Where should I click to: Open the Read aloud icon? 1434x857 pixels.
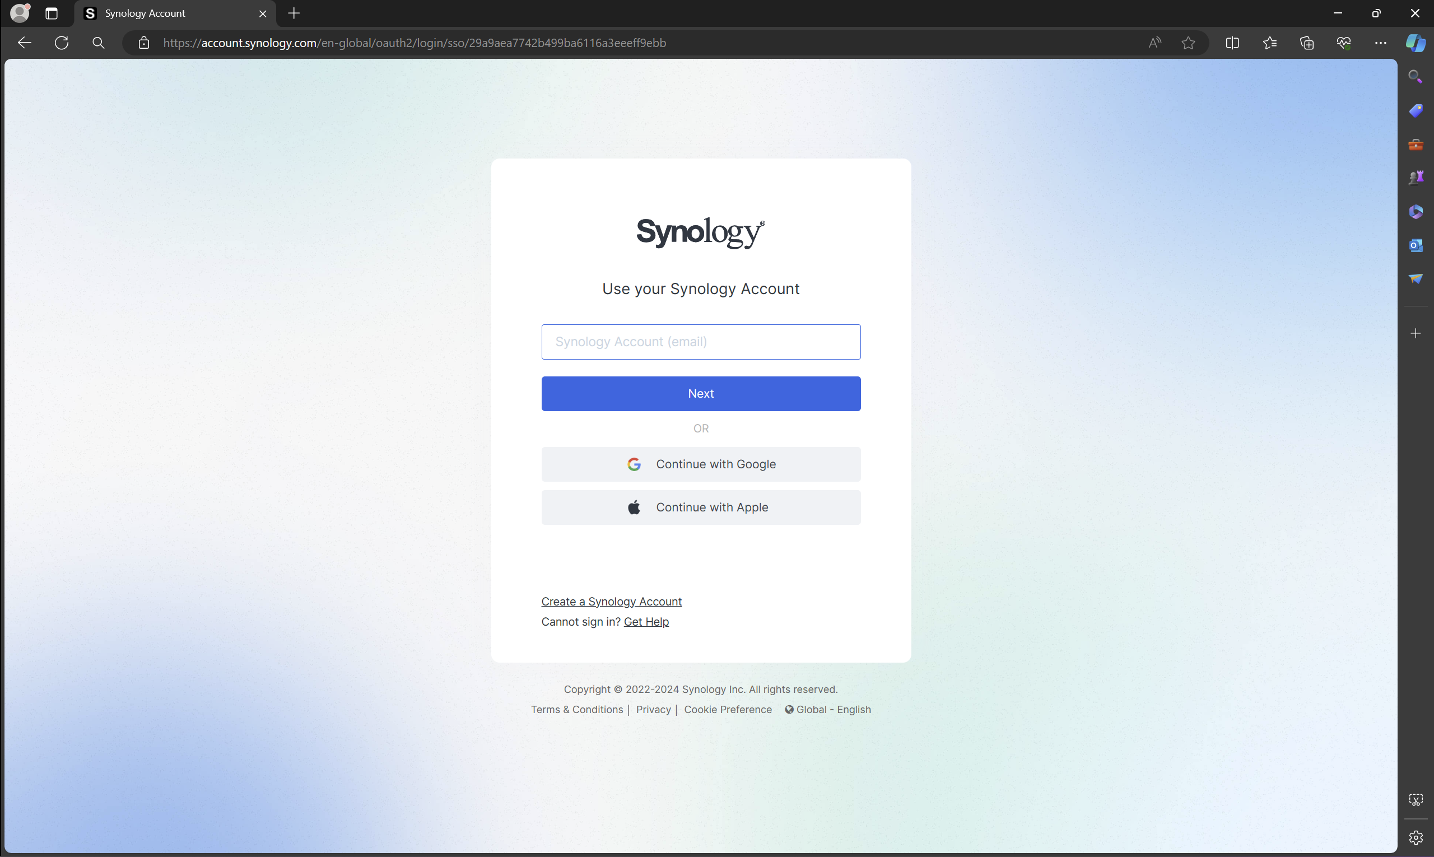click(1154, 43)
